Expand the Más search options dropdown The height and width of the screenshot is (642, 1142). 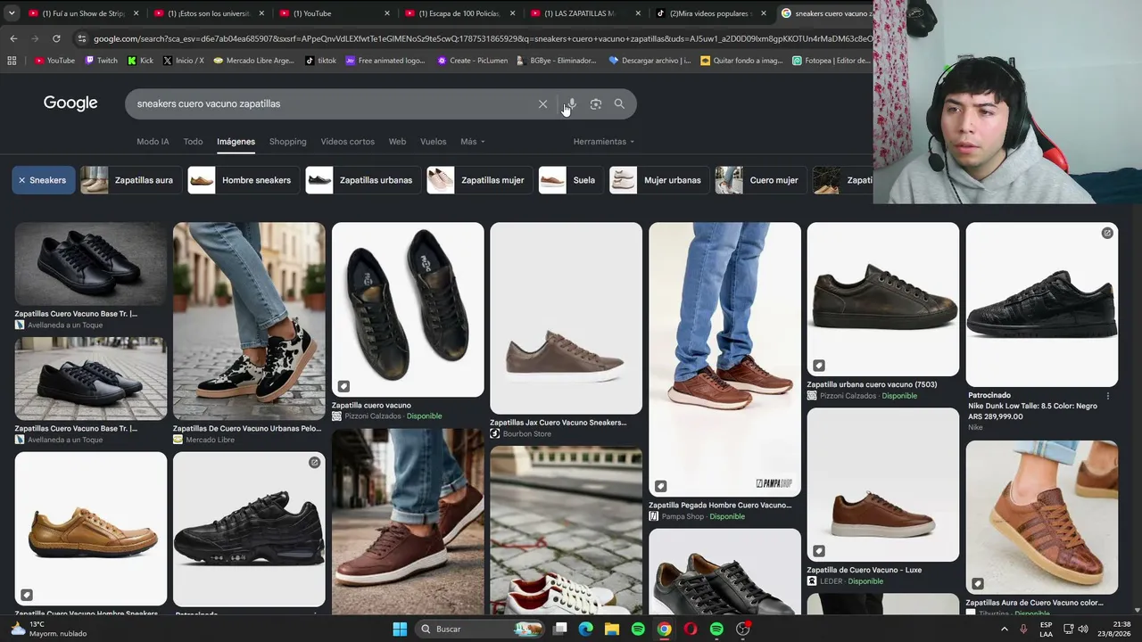473,142
